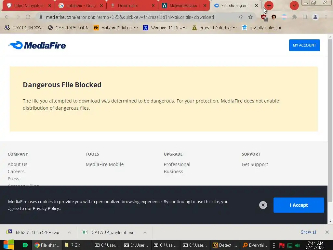Close the Downloads tab
This screenshot has width=333, height=250.
click(x=153, y=6)
